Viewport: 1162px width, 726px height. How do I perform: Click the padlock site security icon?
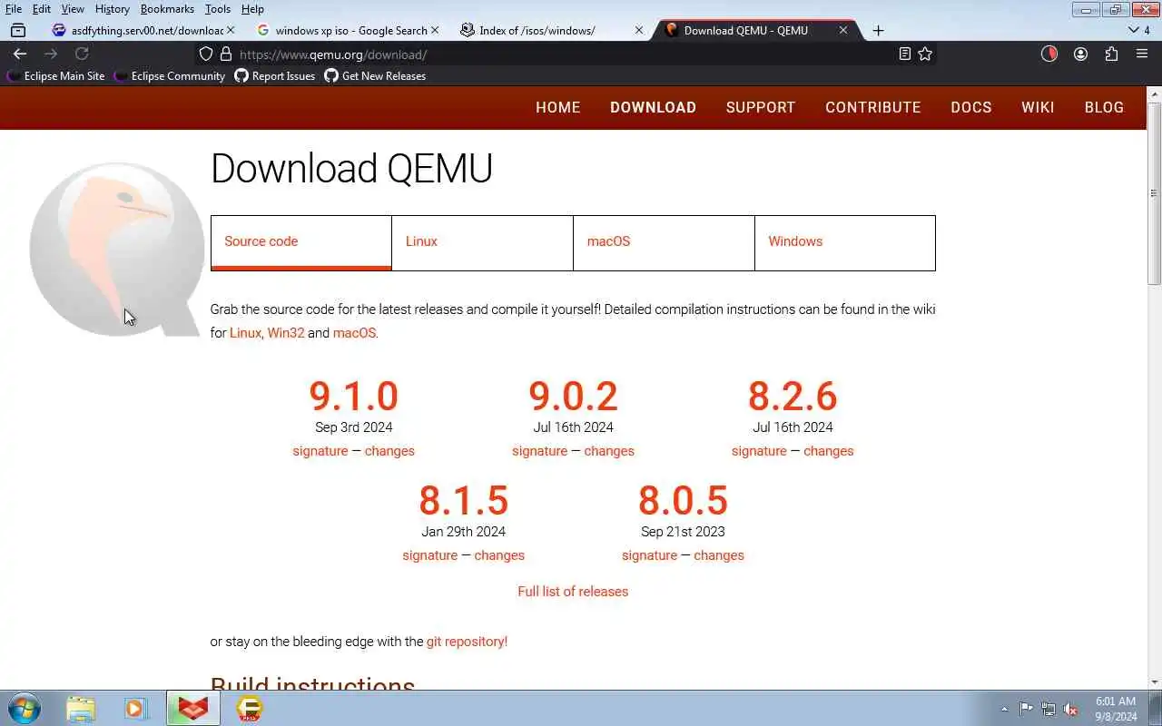pos(226,54)
